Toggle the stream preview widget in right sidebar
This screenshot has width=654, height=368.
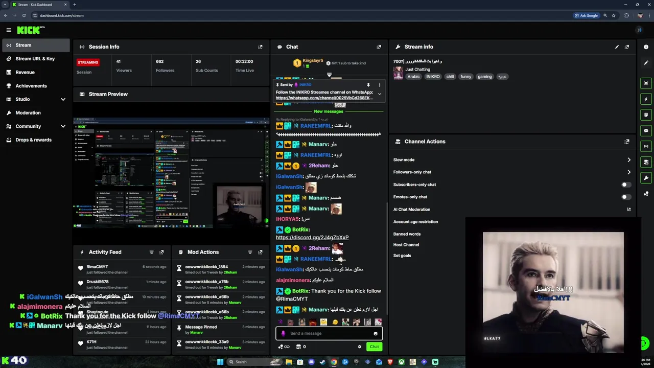(x=646, y=83)
